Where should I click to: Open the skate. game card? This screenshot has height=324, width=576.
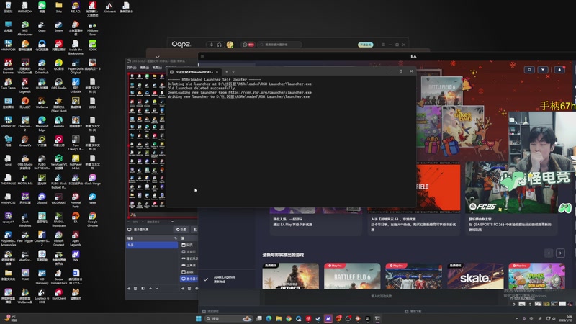[x=475, y=276]
